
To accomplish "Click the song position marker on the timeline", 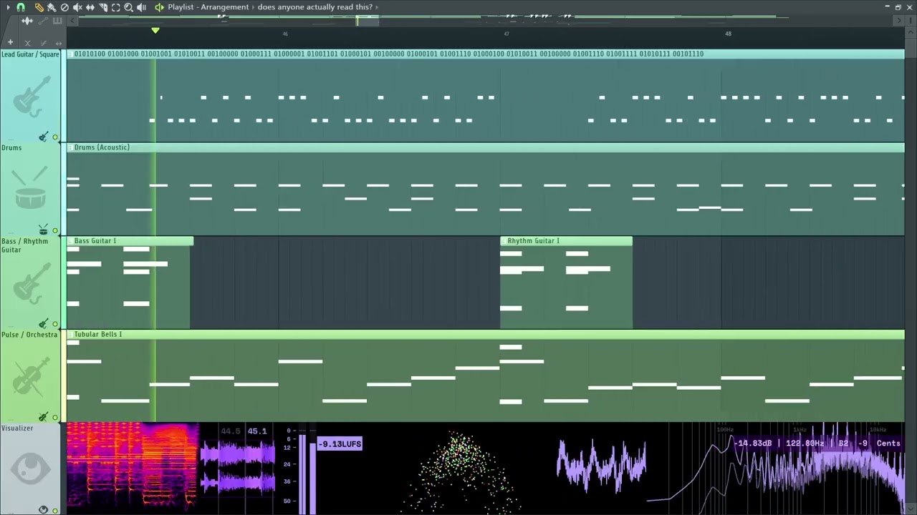I will point(155,30).
